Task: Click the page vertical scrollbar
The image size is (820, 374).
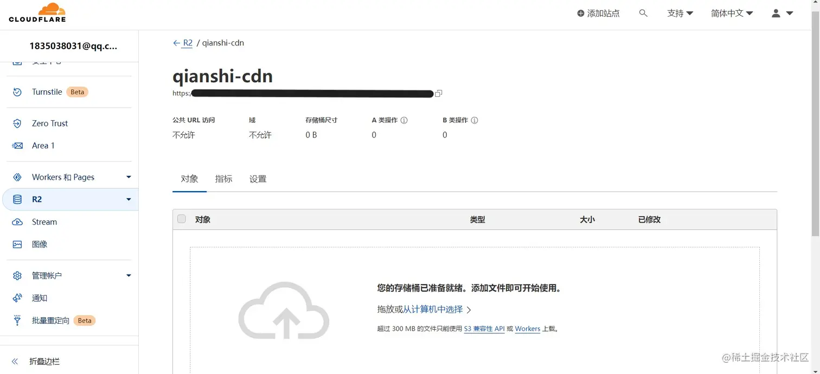Action: [815, 123]
